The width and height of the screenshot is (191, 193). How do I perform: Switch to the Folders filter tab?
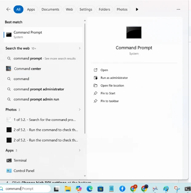[x=104, y=9]
